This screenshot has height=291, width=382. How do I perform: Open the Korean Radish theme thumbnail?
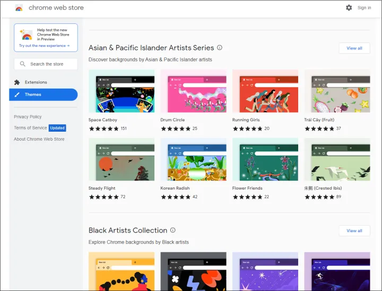point(193,160)
